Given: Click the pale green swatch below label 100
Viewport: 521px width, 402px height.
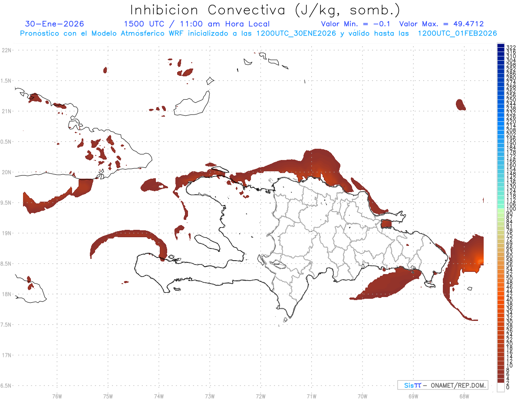Looking at the screenshot, I should point(501,211).
